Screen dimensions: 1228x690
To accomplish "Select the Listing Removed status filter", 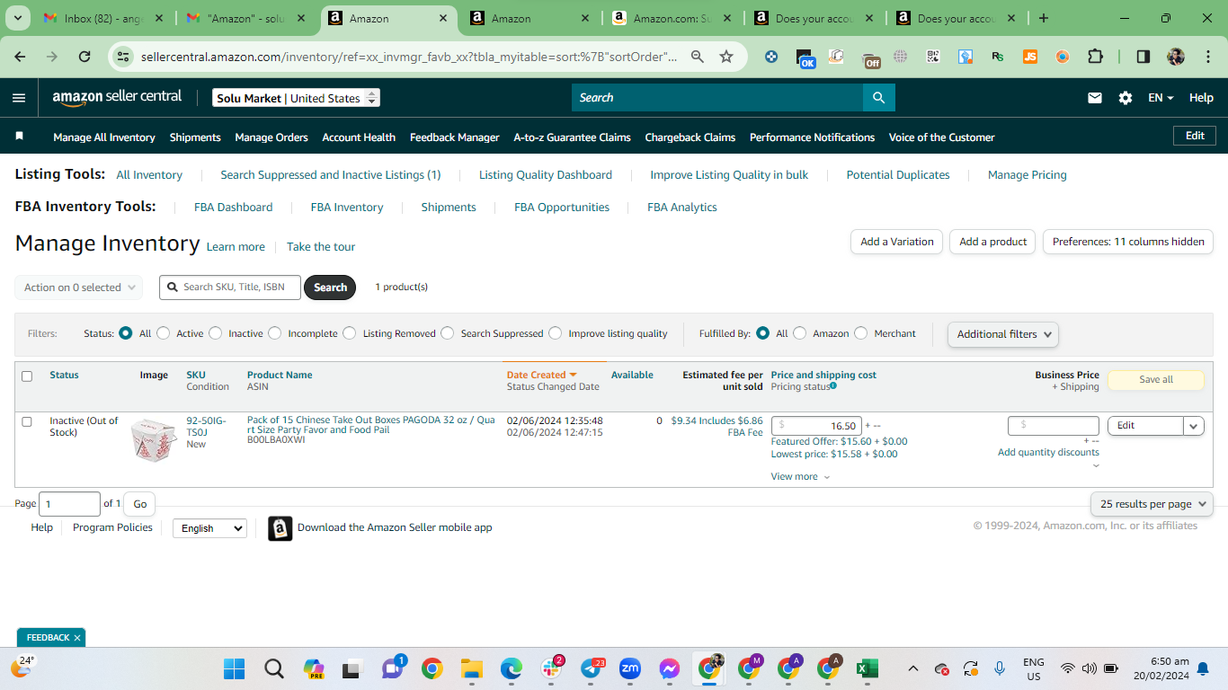I will point(350,333).
